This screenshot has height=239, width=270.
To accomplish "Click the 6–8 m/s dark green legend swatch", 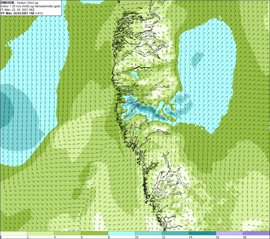I will click(94, 233).
